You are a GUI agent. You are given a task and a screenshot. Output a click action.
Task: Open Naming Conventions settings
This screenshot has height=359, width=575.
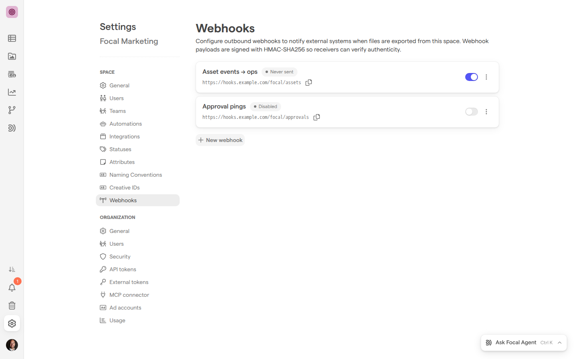pos(138,175)
